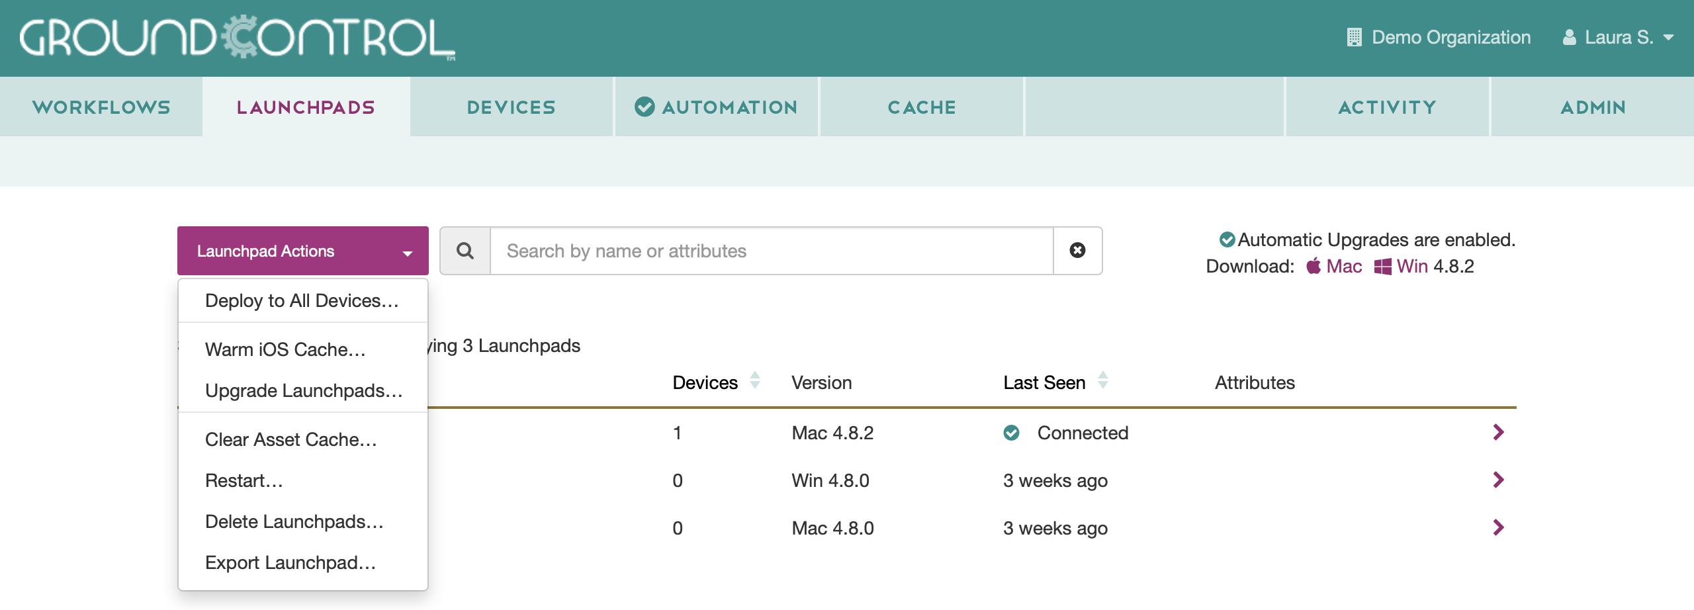Click the magnifying glass search icon
This screenshot has height=610, width=1694.
point(465,251)
